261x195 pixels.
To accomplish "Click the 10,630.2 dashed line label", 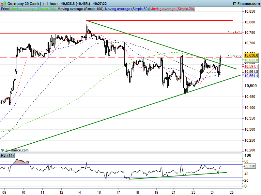I will (x=235, y=56).
